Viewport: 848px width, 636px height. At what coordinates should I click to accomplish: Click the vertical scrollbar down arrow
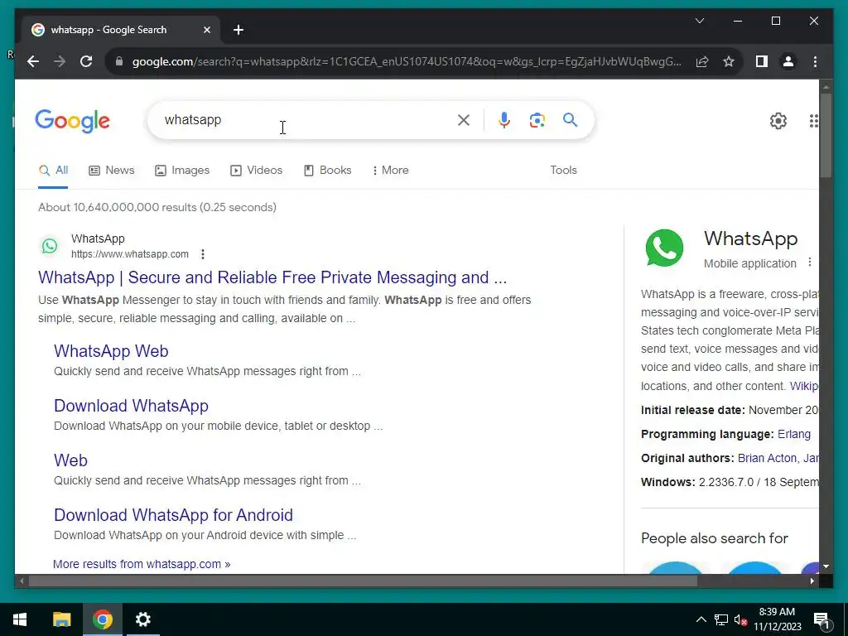click(x=826, y=566)
